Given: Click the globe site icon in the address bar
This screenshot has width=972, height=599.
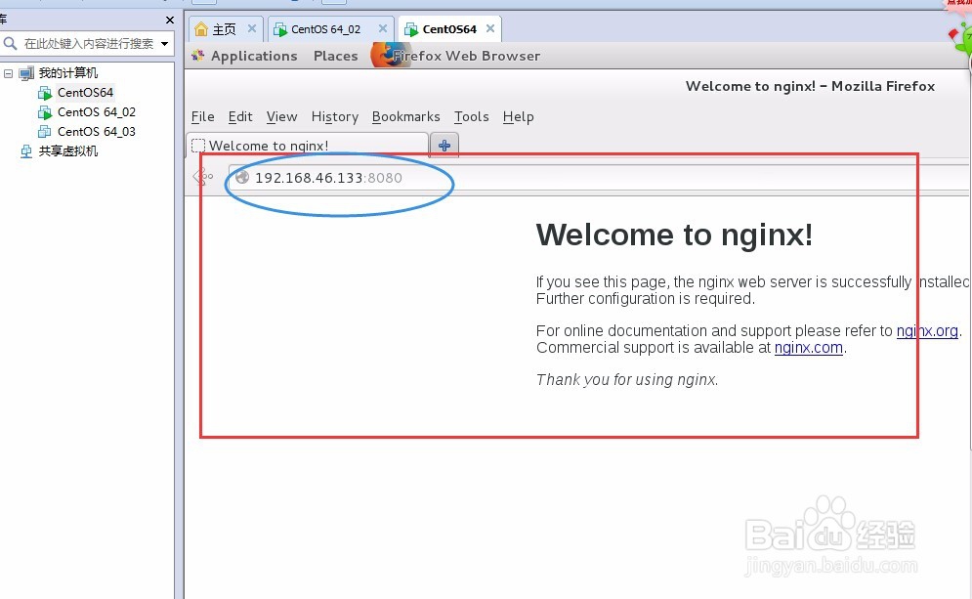Looking at the screenshot, I should tap(239, 178).
